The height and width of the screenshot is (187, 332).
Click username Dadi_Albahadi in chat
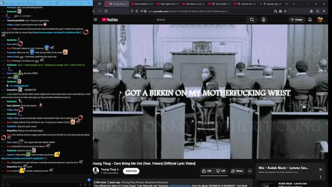[13, 106]
